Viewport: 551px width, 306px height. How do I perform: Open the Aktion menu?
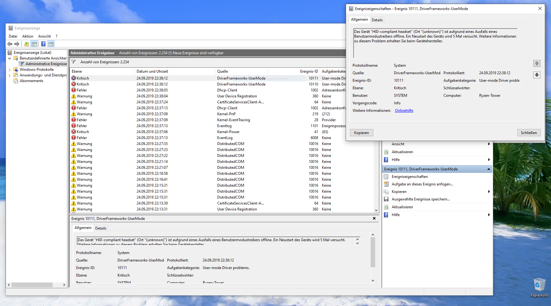[28, 36]
